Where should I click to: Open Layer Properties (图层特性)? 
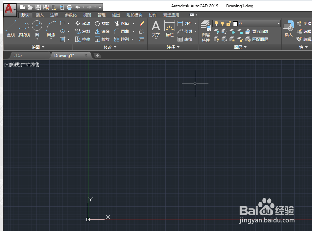(x=206, y=31)
